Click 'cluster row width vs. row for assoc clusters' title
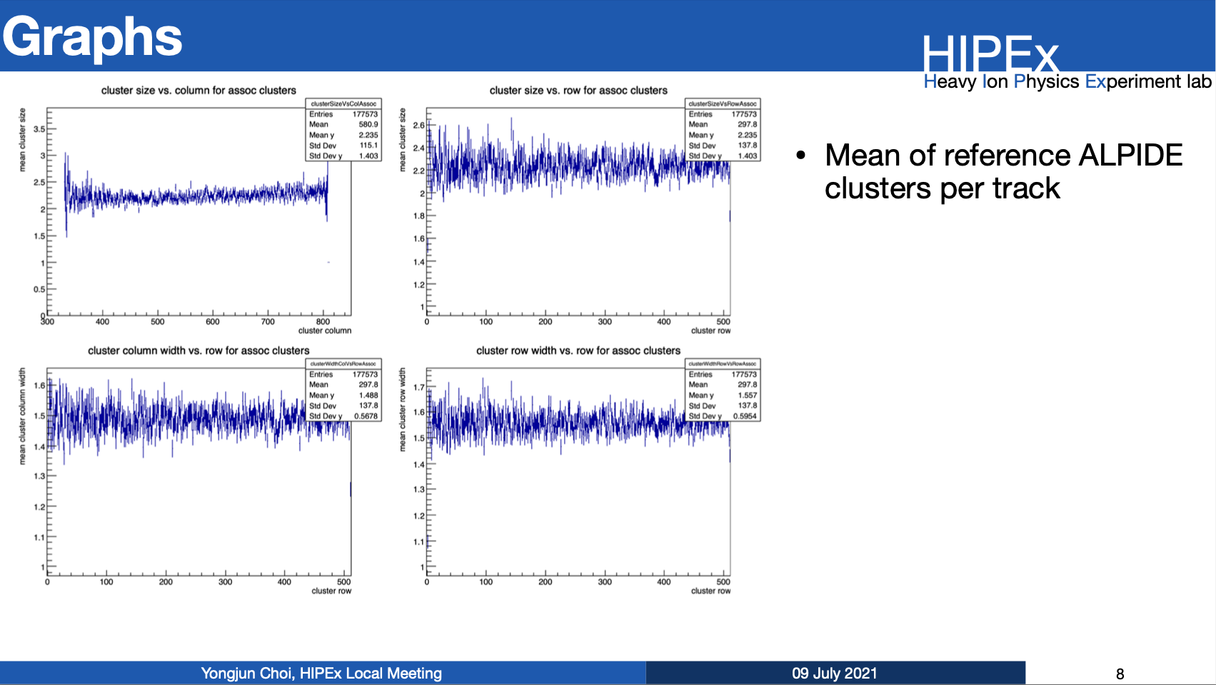Screen dimensions: 1216x685 click(x=578, y=351)
